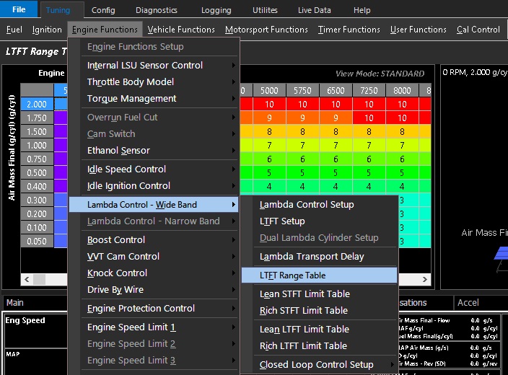Viewport: 508px width, 375px height.
Task: Expand the Boost Control submenu
Action: point(154,240)
